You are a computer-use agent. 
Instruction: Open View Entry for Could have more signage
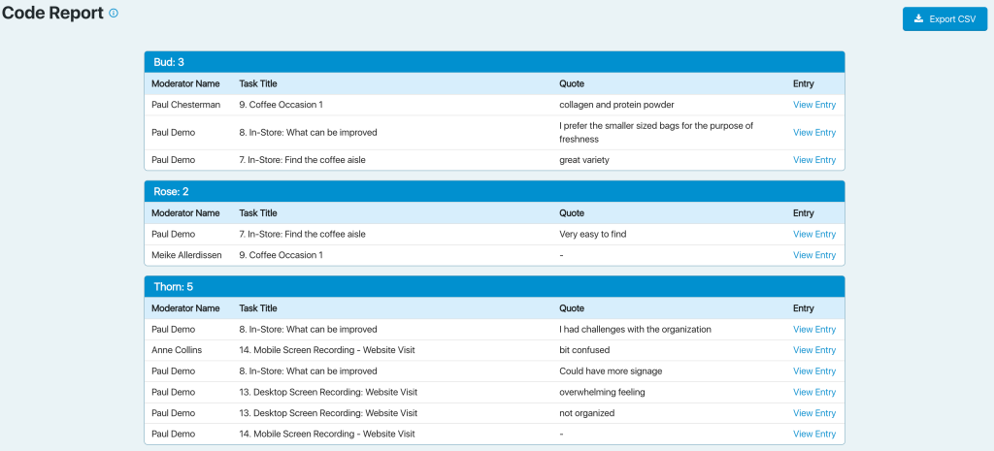click(814, 371)
